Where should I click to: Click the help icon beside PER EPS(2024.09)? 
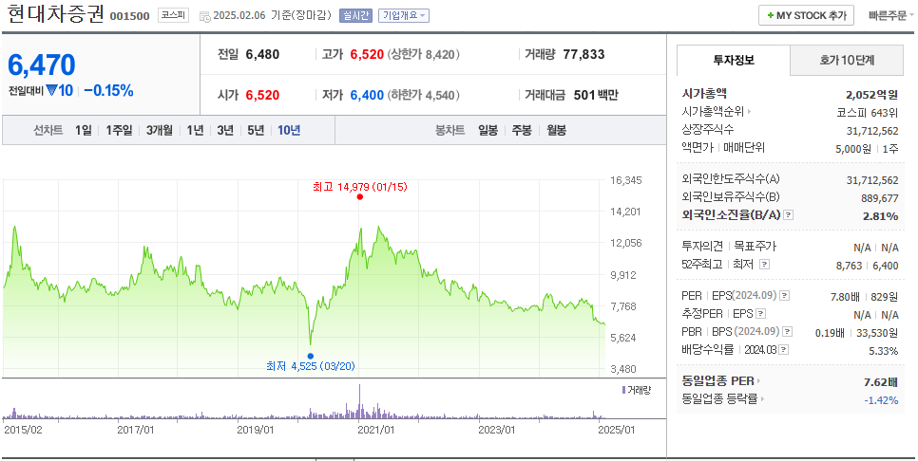[785, 296]
